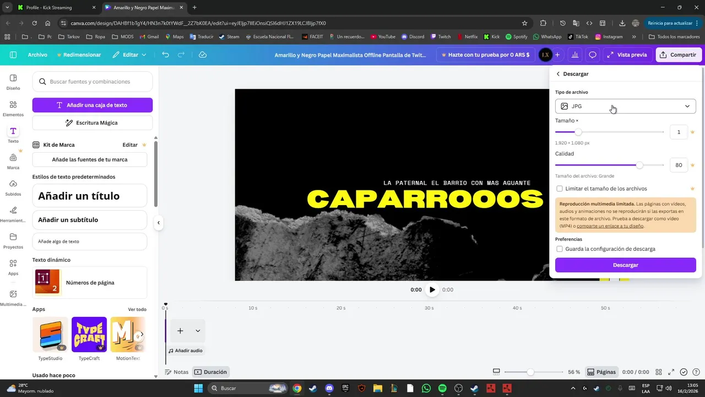Expand the add page chevron options
Screen dimensions: 705x397
(x=198, y=331)
